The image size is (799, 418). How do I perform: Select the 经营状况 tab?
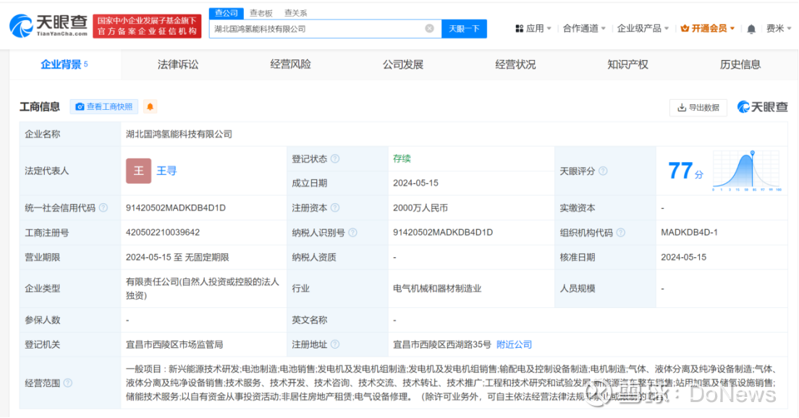click(x=515, y=64)
